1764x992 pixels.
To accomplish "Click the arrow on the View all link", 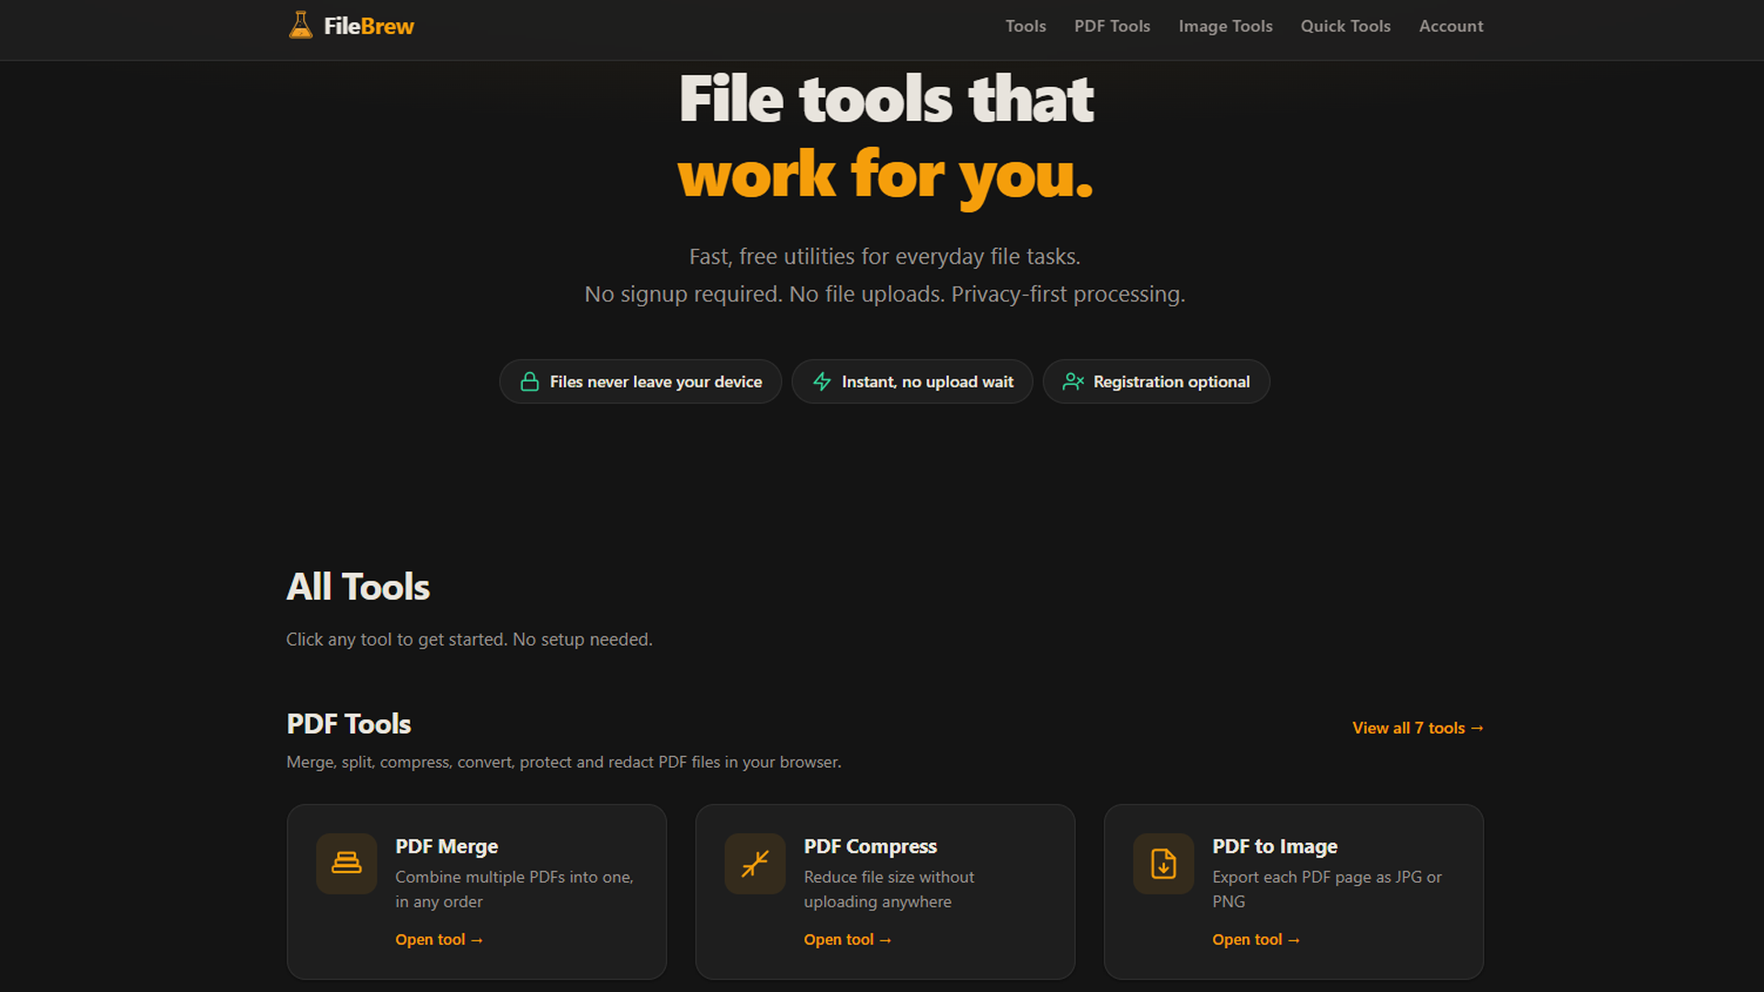I will [1476, 727].
